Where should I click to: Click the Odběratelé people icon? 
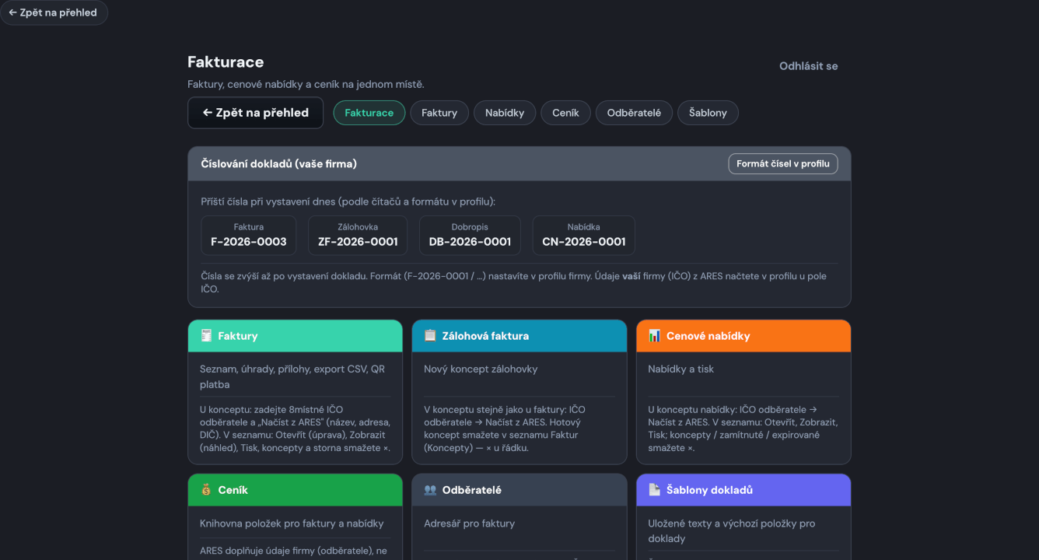tap(430, 490)
